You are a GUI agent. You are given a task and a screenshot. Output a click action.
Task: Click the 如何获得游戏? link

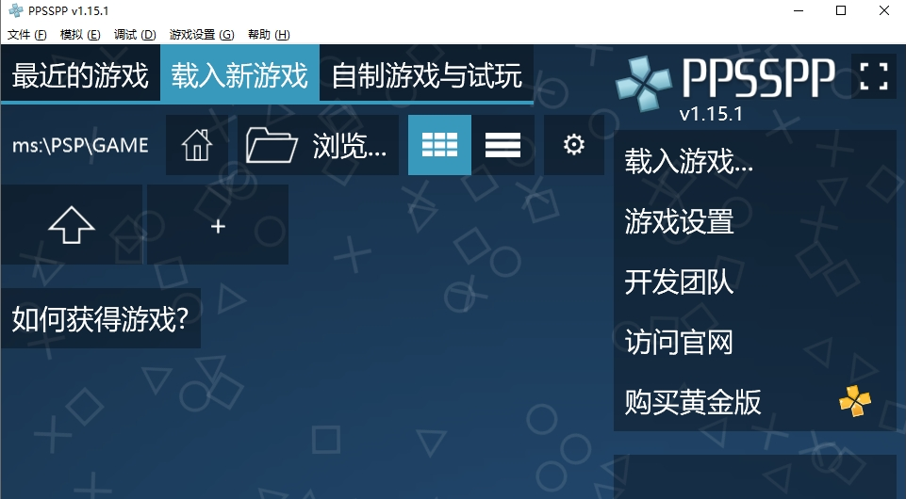(101, 318)
